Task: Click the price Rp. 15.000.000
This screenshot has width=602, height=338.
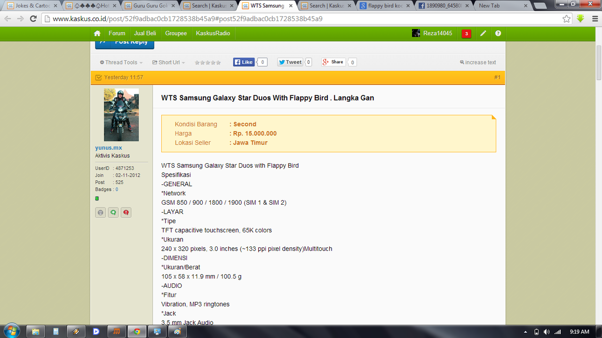Action: [255, 133]
